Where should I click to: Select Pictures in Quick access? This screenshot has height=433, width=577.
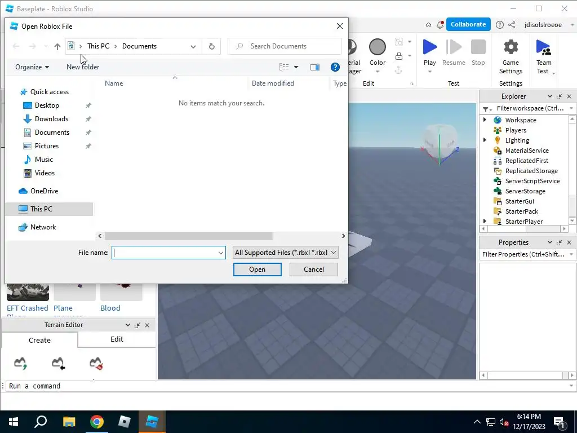point(46,146)
